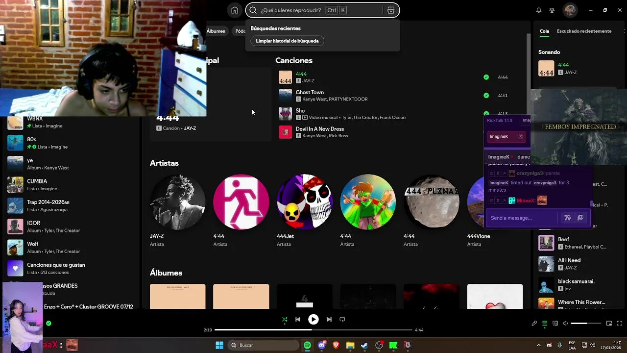Toggle saved checkmark for song 4:44

pyautogui.click(x=486, y=77)
